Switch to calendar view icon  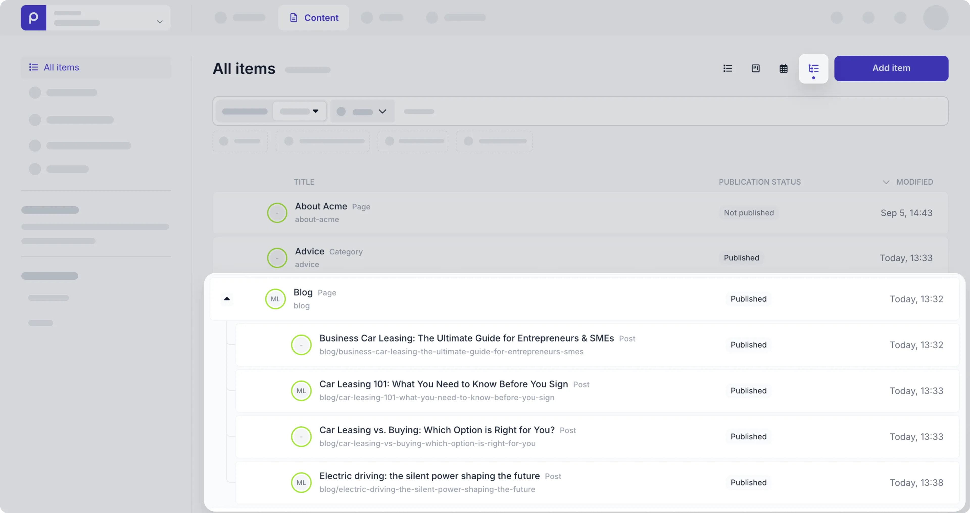tap(783, 68)
